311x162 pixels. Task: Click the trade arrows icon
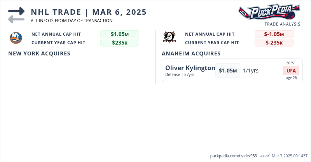pyautogui.click(x=16, y=15)
